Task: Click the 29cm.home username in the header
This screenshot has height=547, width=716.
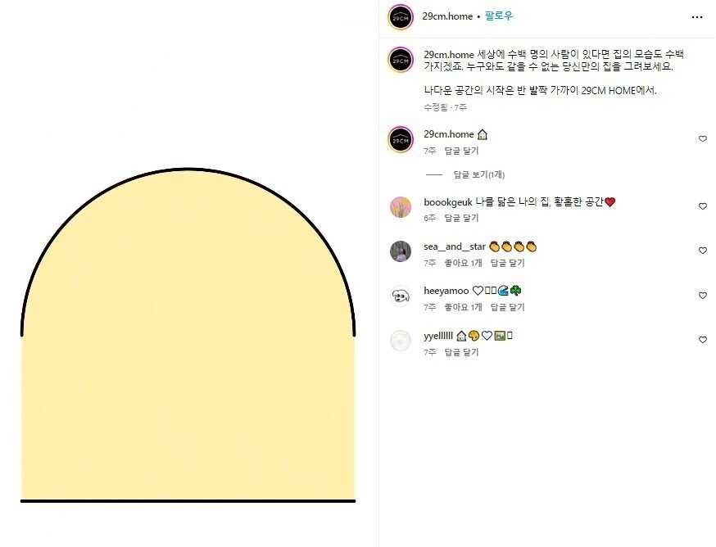Action: click(x=447, y=16)
